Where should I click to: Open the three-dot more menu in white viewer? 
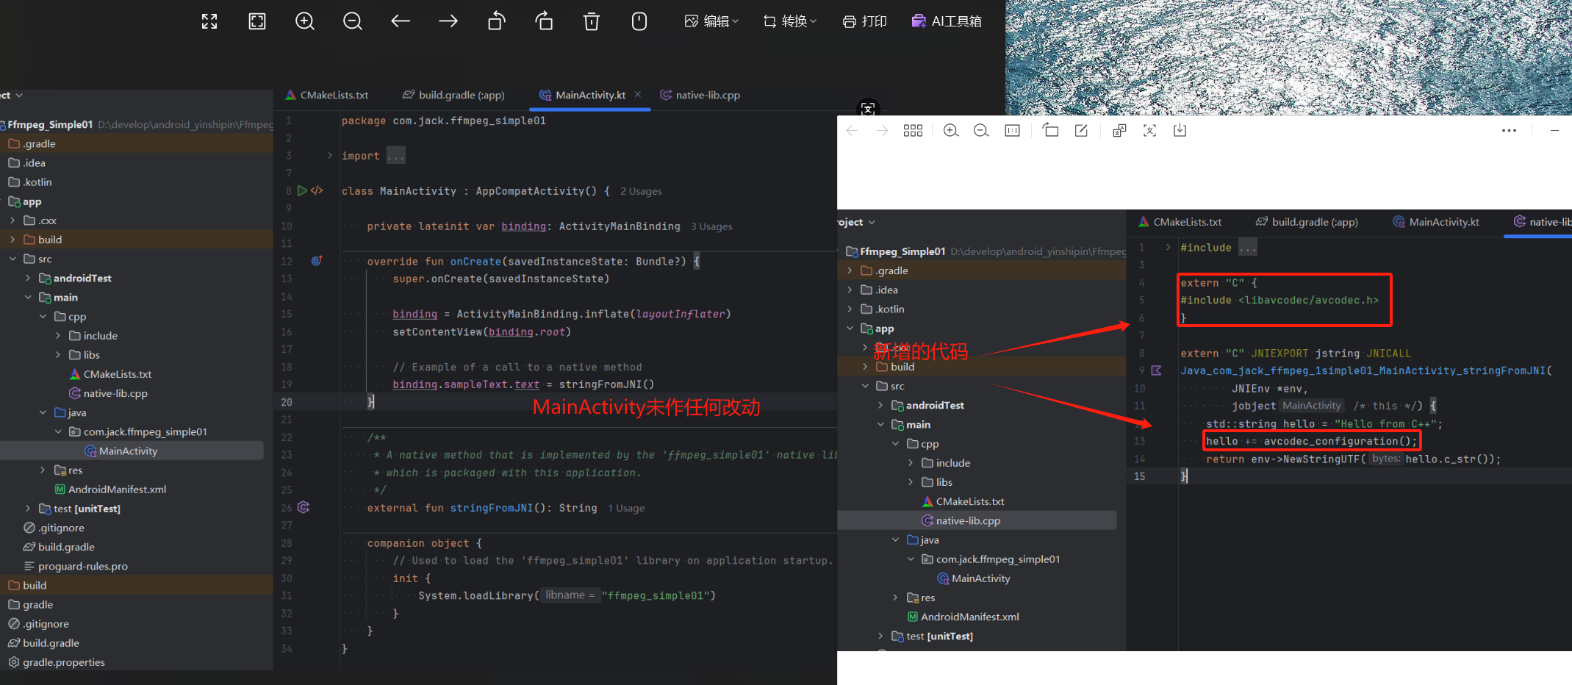click(1509, 131)
